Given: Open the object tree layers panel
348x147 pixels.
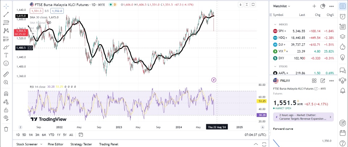Looking at the screenshot, I should pos(343,36).
